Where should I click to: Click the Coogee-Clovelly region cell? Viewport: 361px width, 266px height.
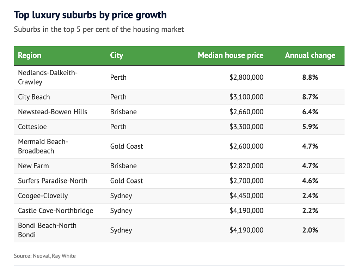pos(43,196)
